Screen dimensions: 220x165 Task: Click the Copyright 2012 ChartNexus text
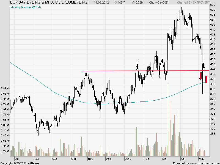pyautogui.click(x=20, y=163)
